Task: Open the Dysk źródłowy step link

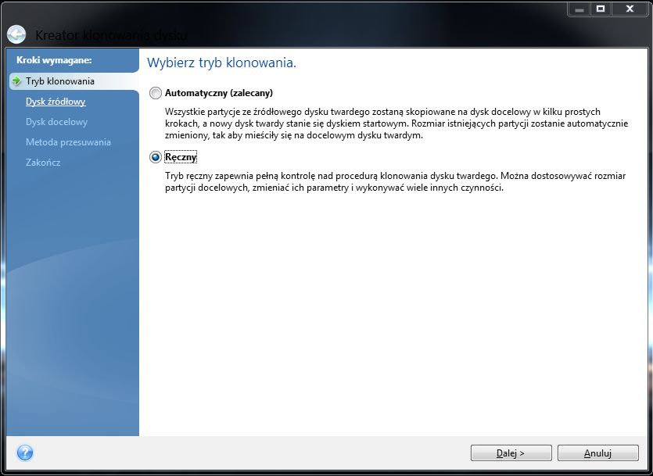Action: point(56,102)
